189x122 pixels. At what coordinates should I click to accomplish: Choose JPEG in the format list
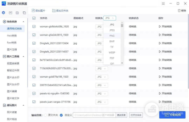pos(112,30)
